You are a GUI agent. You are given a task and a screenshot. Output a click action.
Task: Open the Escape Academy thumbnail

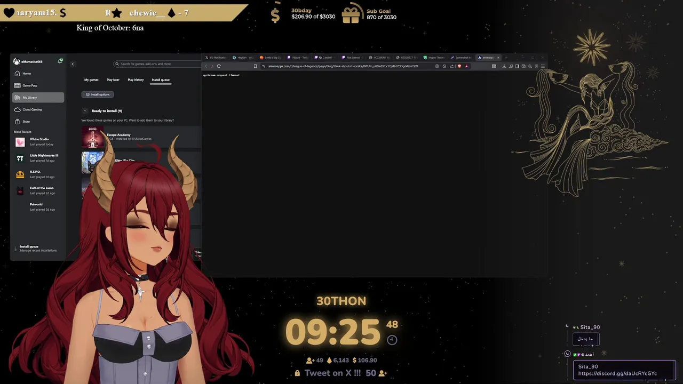coord(93,137)
